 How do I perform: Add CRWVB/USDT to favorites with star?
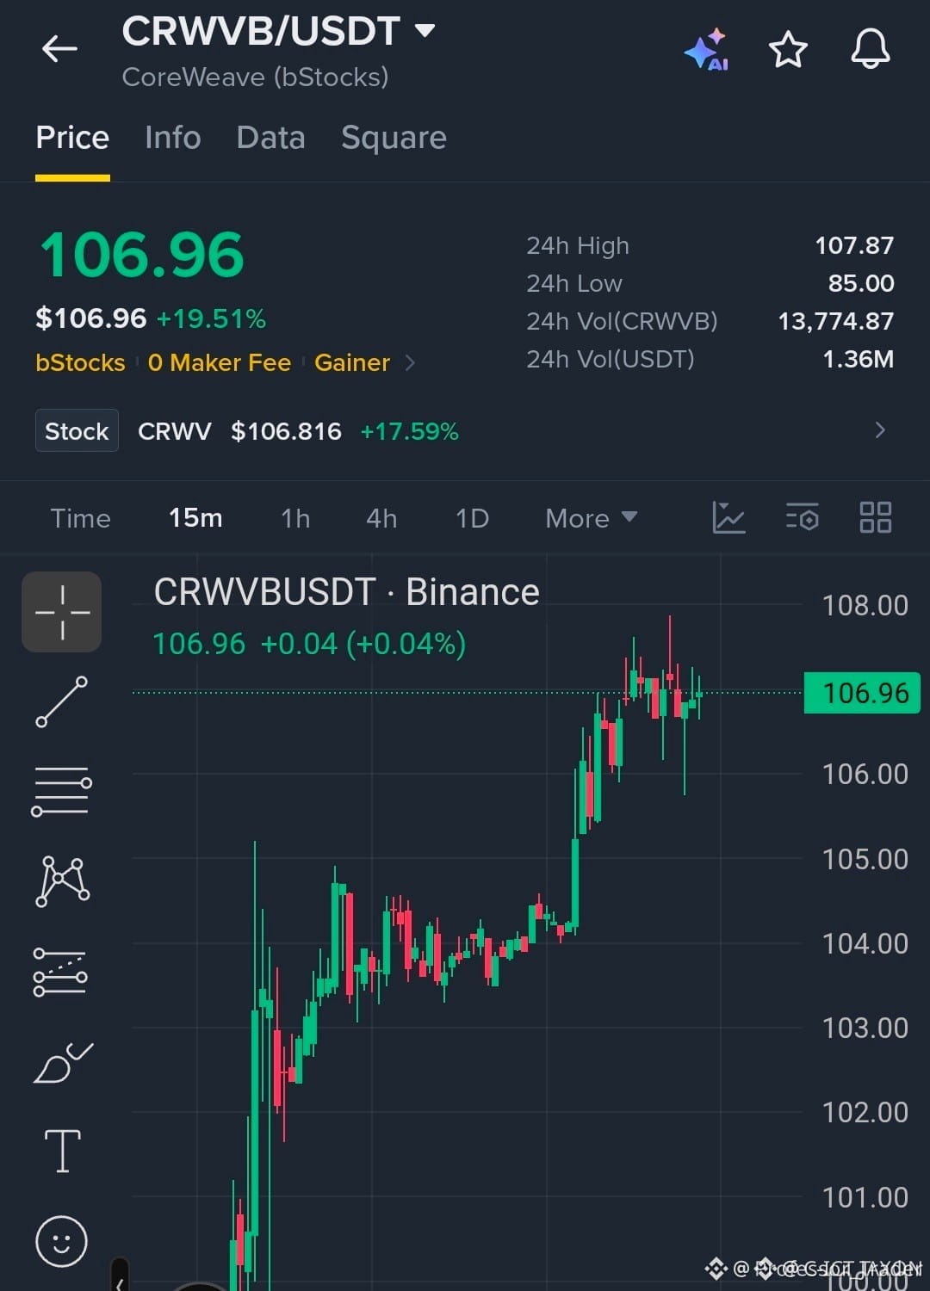point(788,49)
